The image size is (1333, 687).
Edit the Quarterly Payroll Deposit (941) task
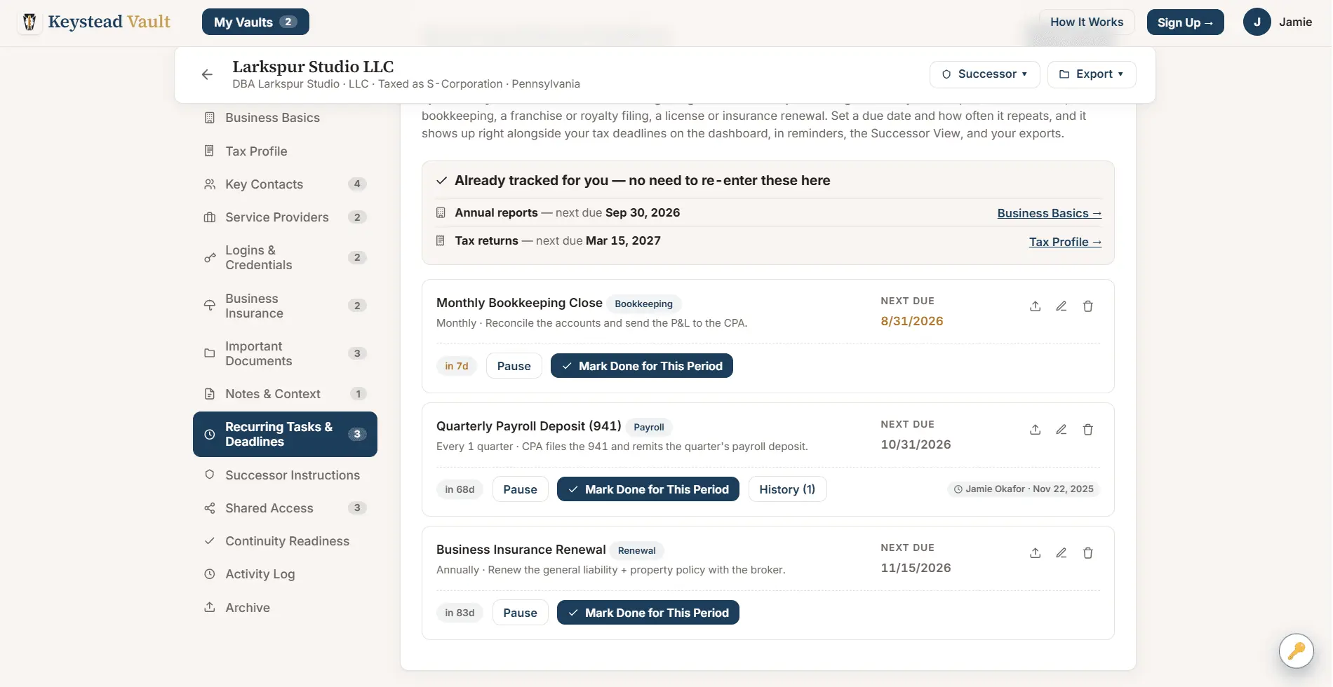[1061, 430]
